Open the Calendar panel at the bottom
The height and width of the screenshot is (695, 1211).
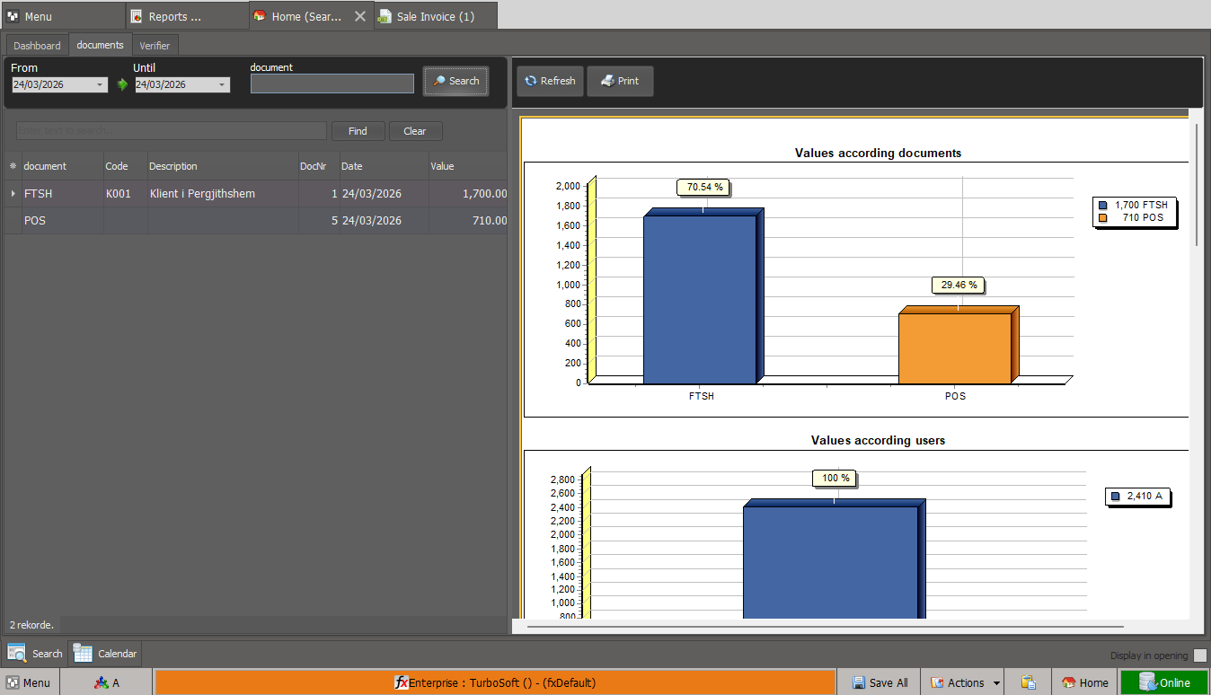[x=105, y=654]
